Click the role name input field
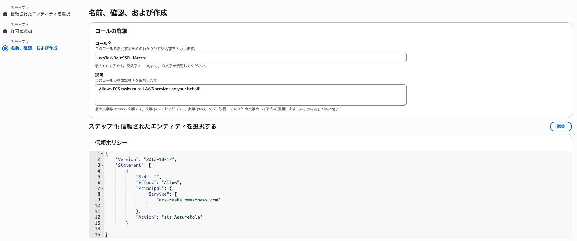This screenshot has width=577, height=241. [250, 58]
